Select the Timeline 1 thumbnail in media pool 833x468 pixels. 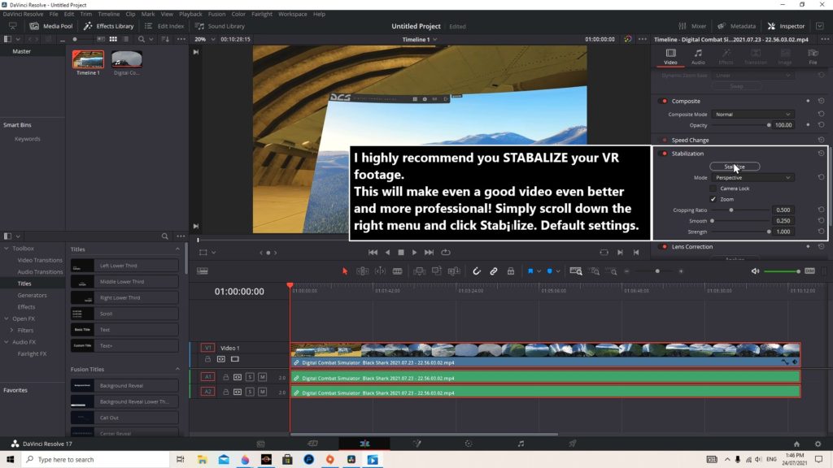click(x=88, y=59)
